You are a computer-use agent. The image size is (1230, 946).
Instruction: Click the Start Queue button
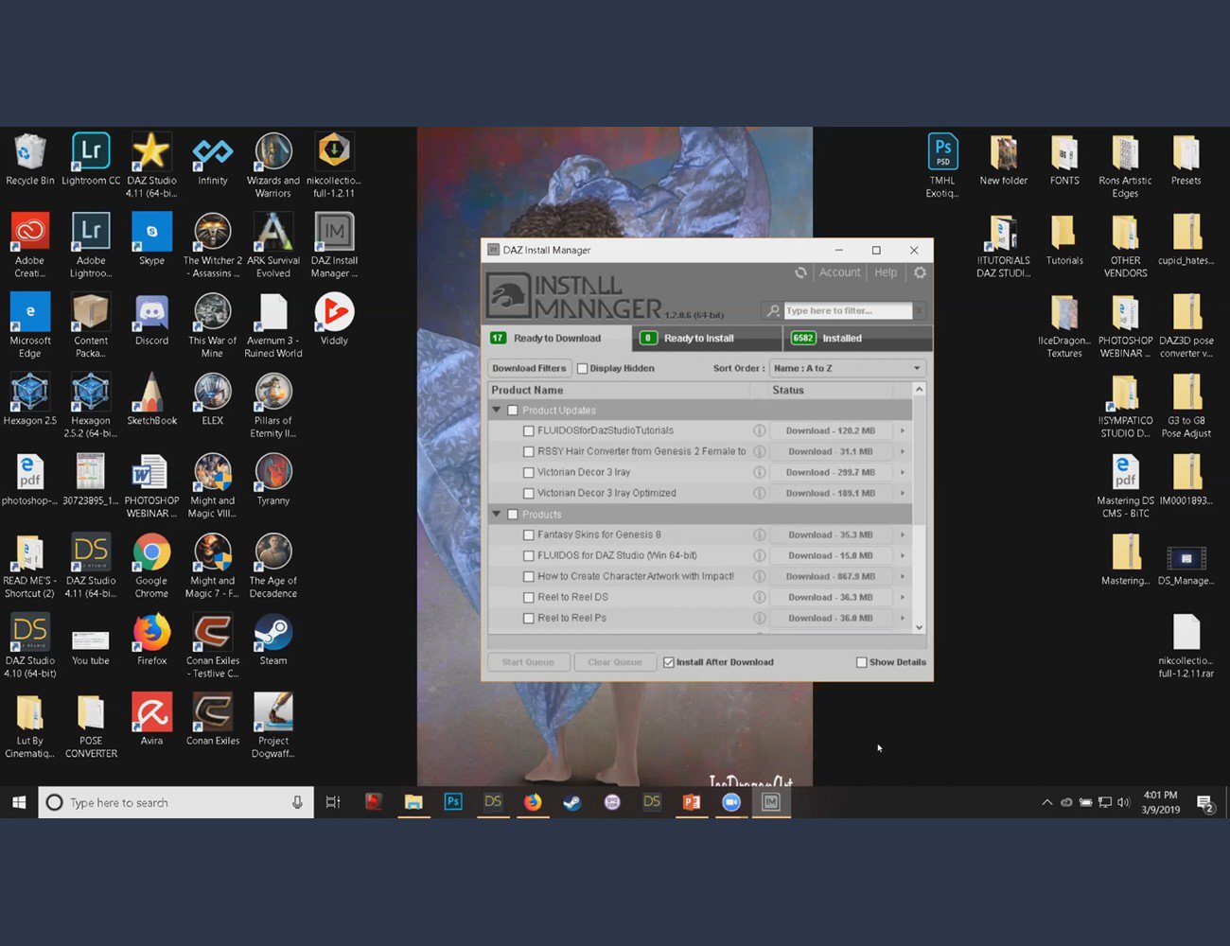tap(528, 662)
